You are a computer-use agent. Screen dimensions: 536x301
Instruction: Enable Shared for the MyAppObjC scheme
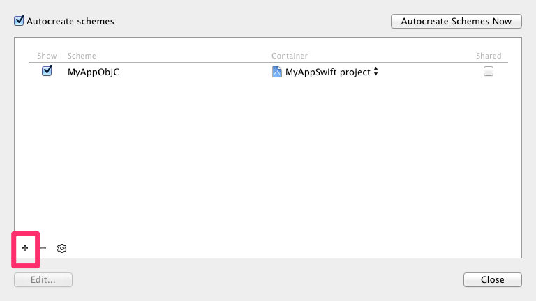pos(489,71)
